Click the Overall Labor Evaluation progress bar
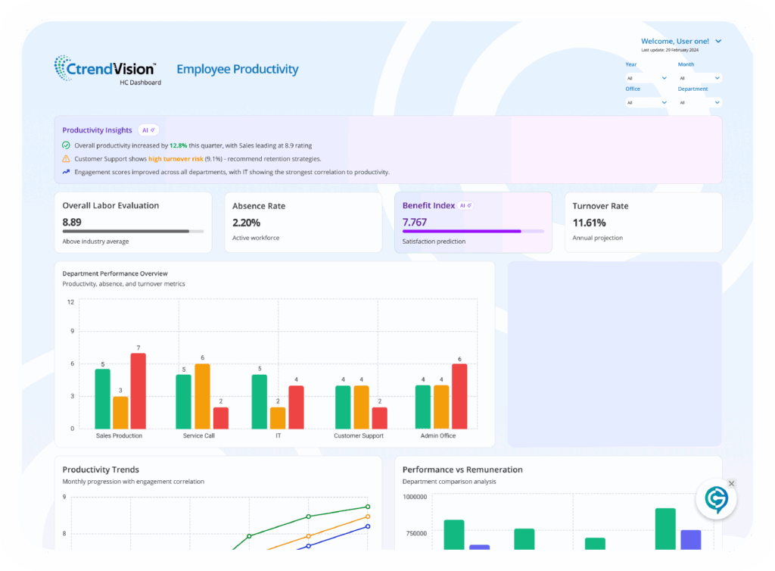 click(x=132, y=231)
